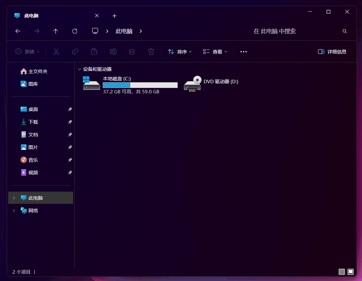Click the Delete trash icon
This screenshot has width=362, height=281.
151,52
